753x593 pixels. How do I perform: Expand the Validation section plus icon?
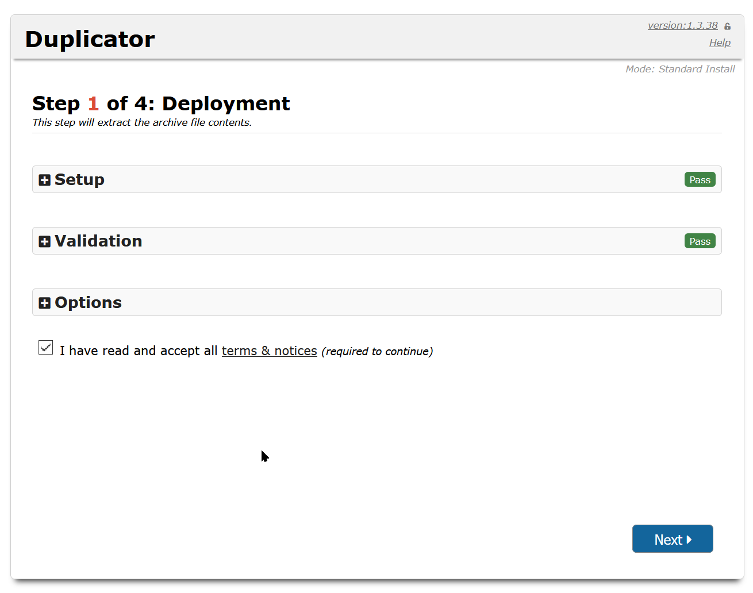click(x=45, y=241)
